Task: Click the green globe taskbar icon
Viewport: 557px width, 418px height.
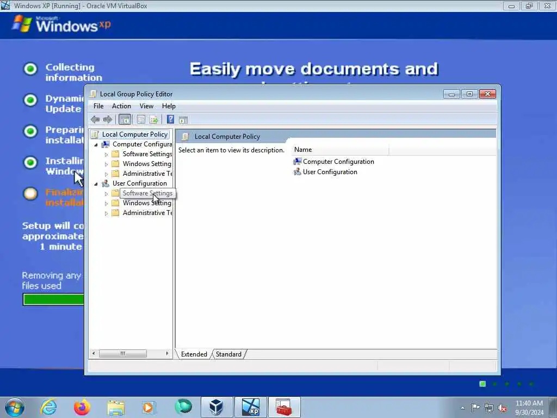Action: tap(183, 407)
